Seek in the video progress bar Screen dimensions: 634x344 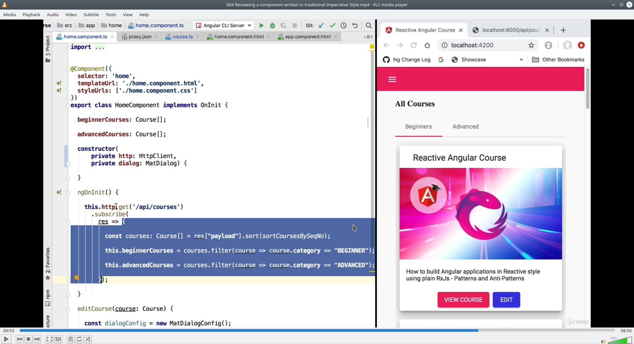pos(317,330)
